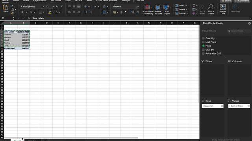252x141 pixels.
Task: Click the Paste clipboard icon
Action: 5,7
